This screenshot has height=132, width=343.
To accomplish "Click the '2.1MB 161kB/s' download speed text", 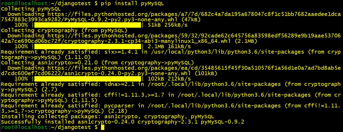I will tap(169, 47).
